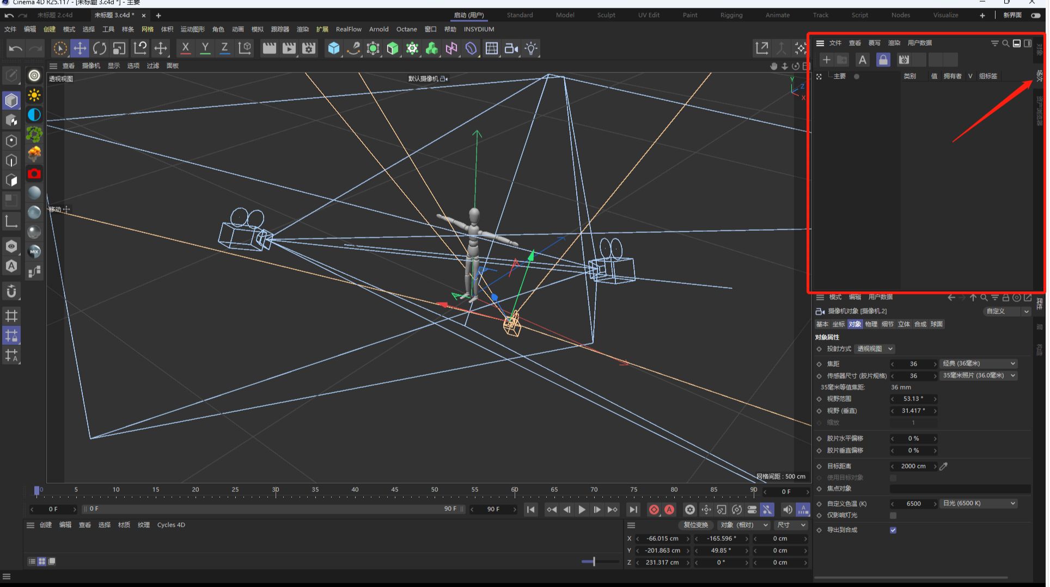Switch to the 坐标 attribute tab
The width and height of the screenshot is (1050, 587).
[x=838, y=324]
